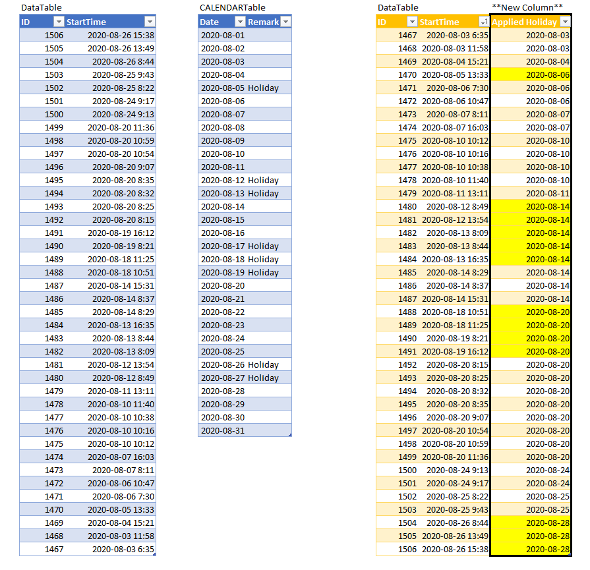Select calendar row '2020-08-05 Holiday'
This screenshot has height=570, width=590.
point(245,88)
